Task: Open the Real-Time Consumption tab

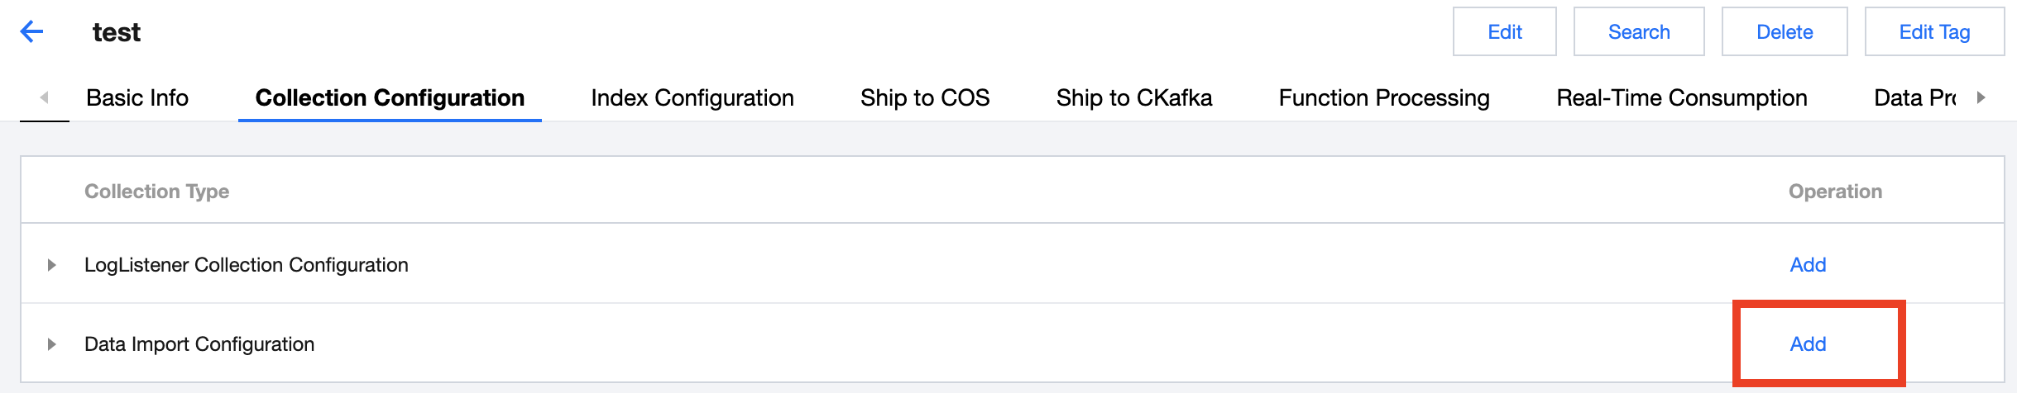Action: [1681, 98]
